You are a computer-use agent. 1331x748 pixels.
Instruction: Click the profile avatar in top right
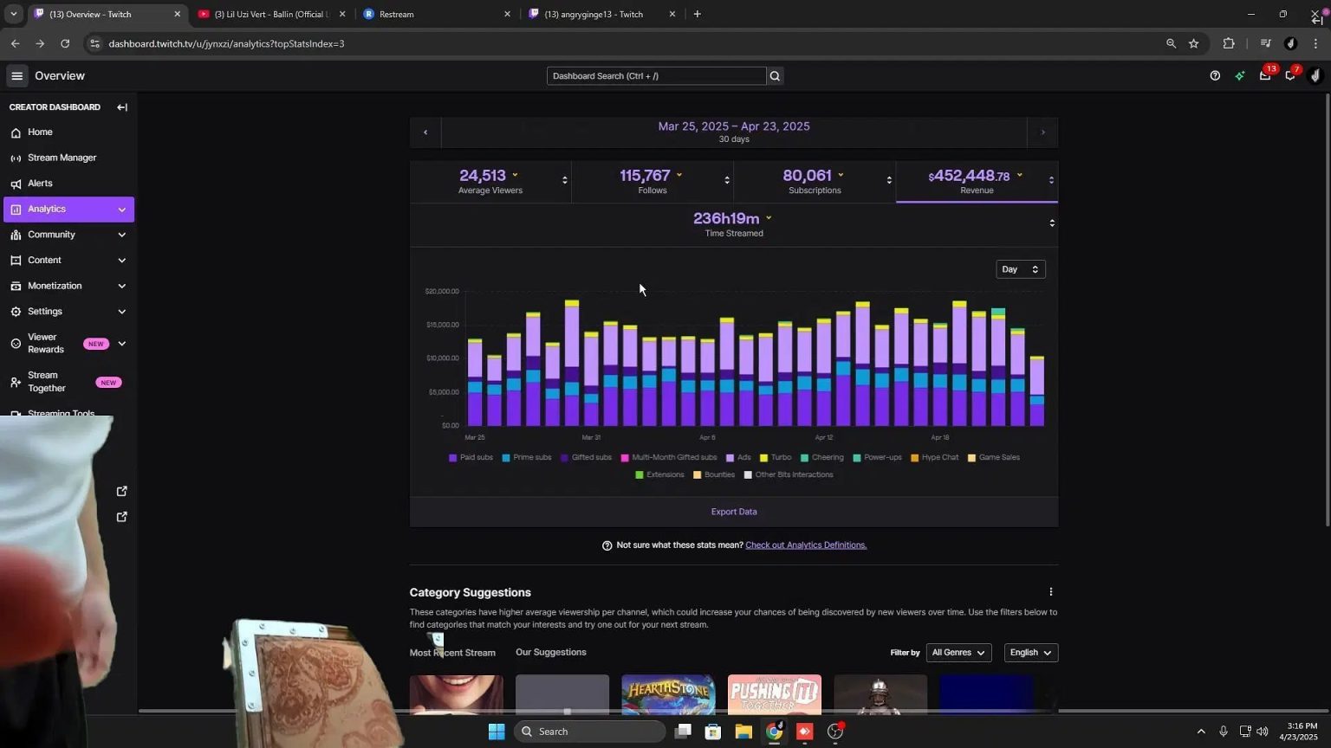1316,75
